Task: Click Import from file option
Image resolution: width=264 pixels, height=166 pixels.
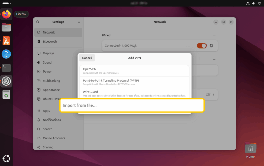Action: [x=132, y=105]
